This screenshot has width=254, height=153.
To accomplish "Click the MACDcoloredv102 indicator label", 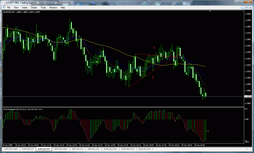I will pyautogui.click(x=23, y=109).
